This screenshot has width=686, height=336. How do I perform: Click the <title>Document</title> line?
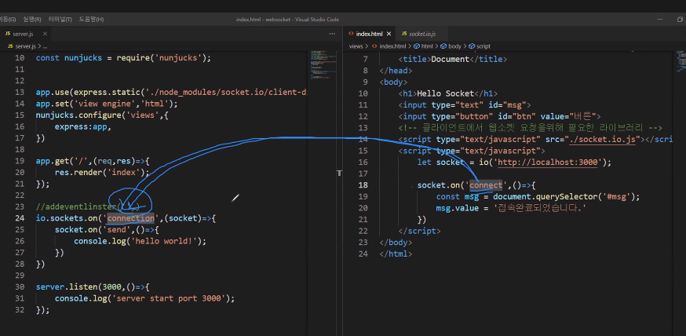pos(453,60)
